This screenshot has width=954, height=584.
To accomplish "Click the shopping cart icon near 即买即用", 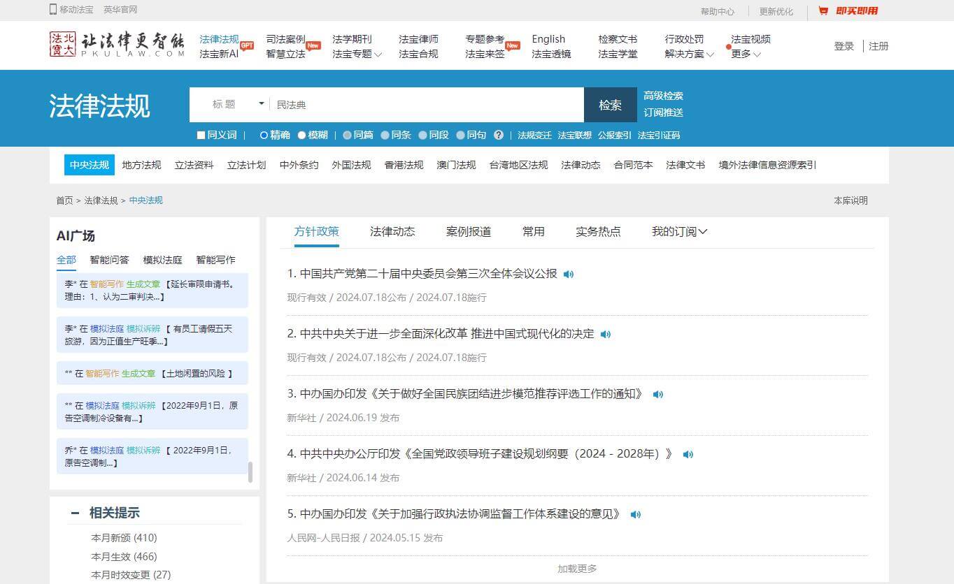I will tap(823, 10).
